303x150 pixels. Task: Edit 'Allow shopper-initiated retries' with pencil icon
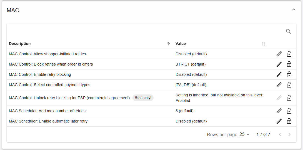(x=279, y=54)
